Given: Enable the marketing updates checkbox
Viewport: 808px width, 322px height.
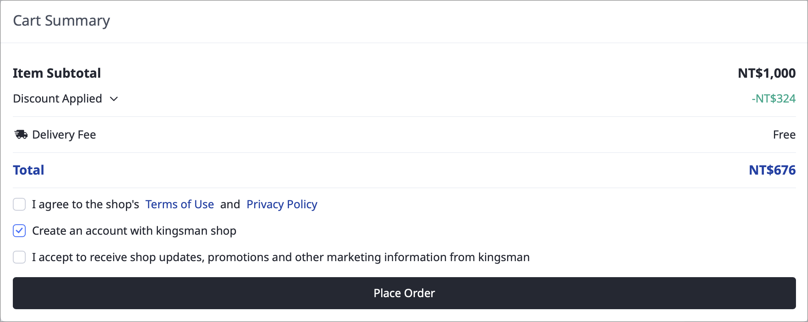Looking at the screenshot, I should (x=19, y=257).
